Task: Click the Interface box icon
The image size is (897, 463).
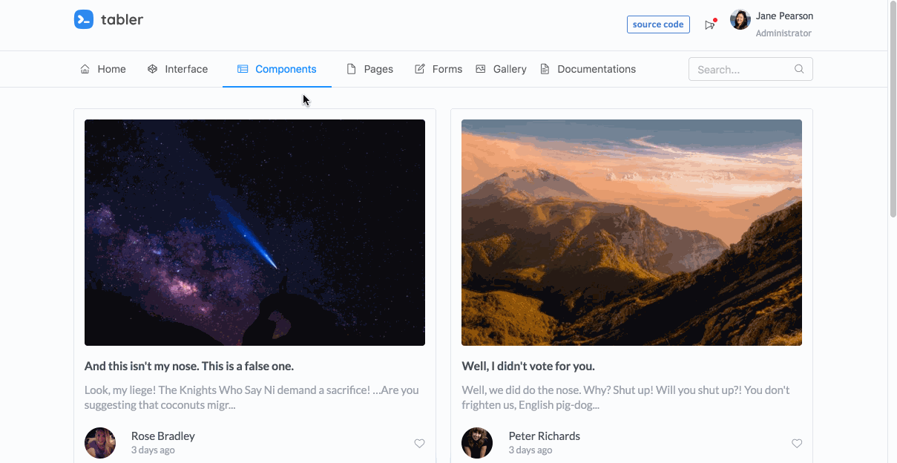Action: coord(152,69)
